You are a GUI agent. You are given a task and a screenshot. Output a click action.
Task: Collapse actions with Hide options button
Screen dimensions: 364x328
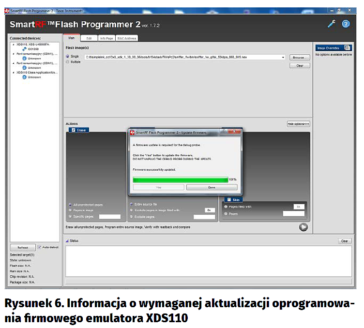click(x=298, y=124)
